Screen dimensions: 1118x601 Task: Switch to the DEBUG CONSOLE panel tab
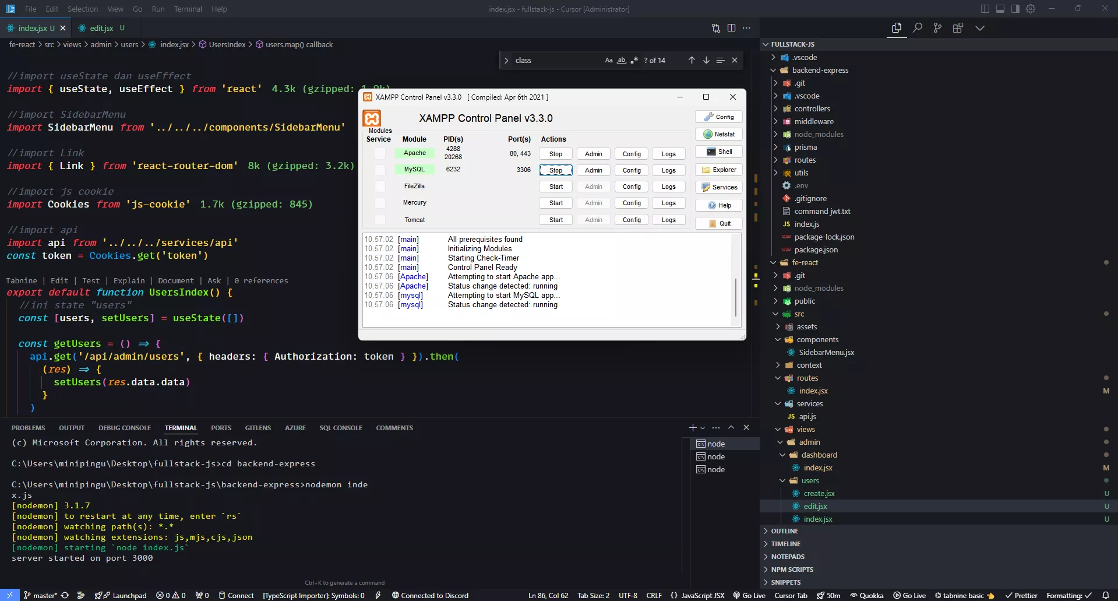pos(125,428)
